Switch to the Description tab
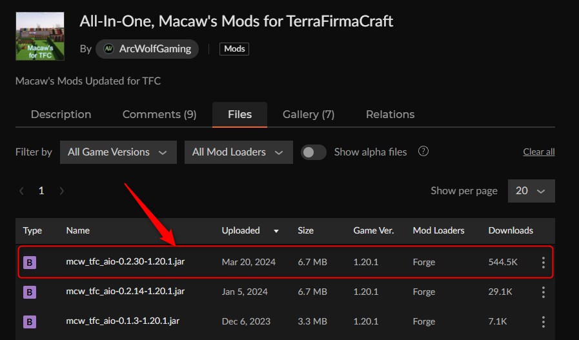This screenshot has width=579, height=340. (61, 115)
